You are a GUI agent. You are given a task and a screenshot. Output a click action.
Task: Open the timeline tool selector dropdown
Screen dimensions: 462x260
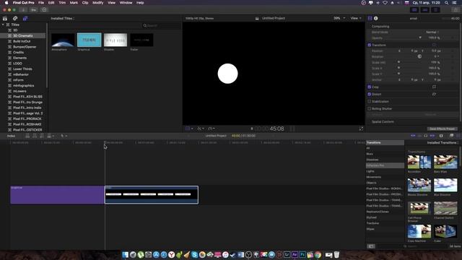coord(64,136)
